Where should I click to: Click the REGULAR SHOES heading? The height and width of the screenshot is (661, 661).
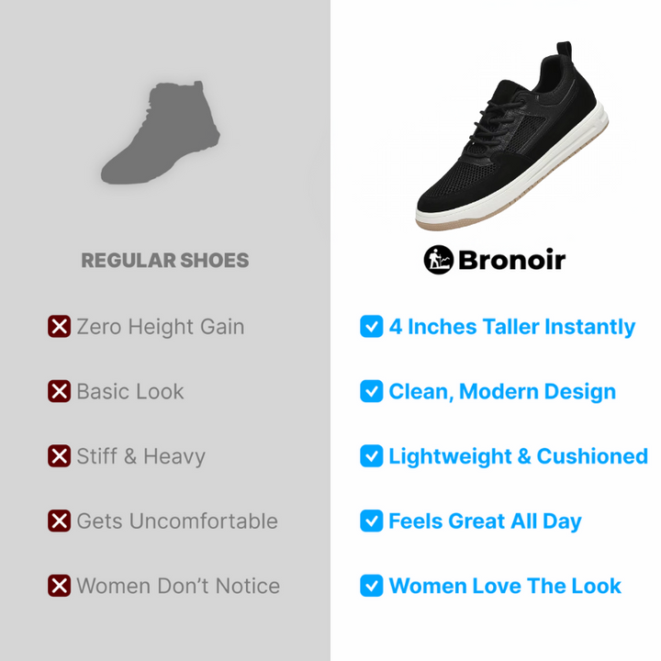click(165, 260)
